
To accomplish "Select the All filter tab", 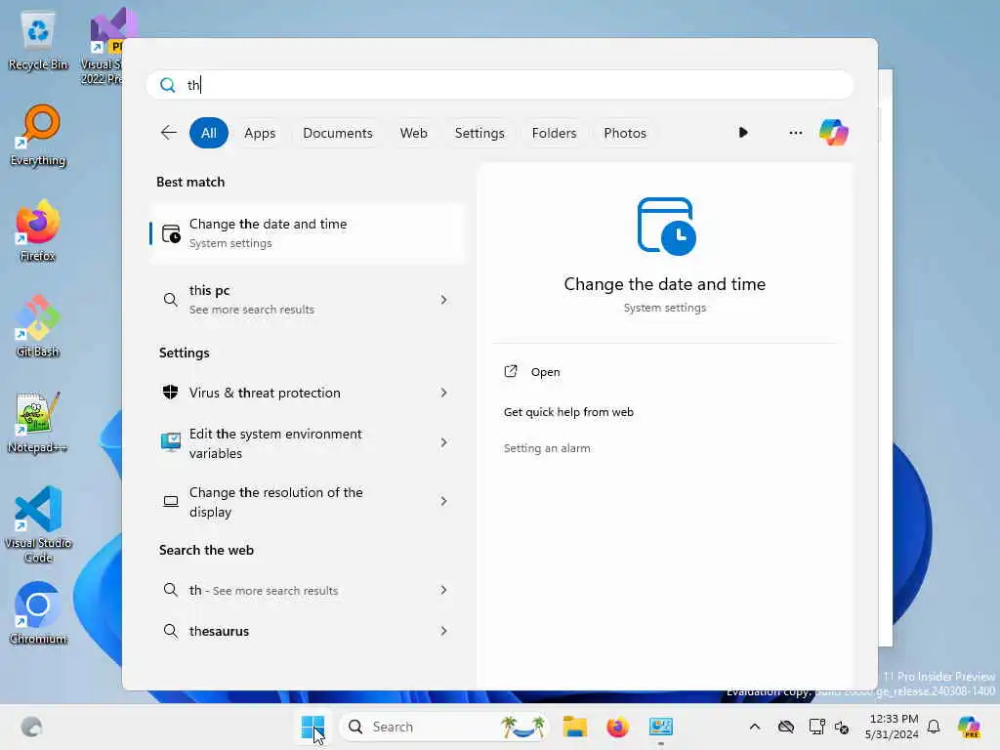I will point(209,133).
